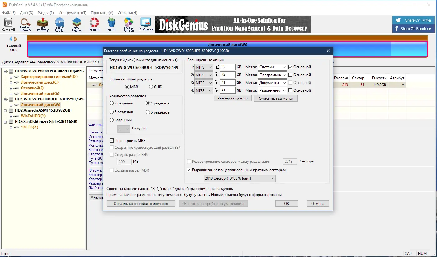Click the Save All toolbar icon

[8, 25]
